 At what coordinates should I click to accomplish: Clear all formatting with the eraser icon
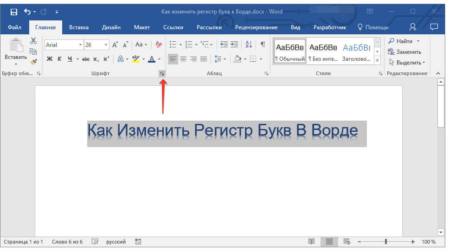tap(159, 45)
